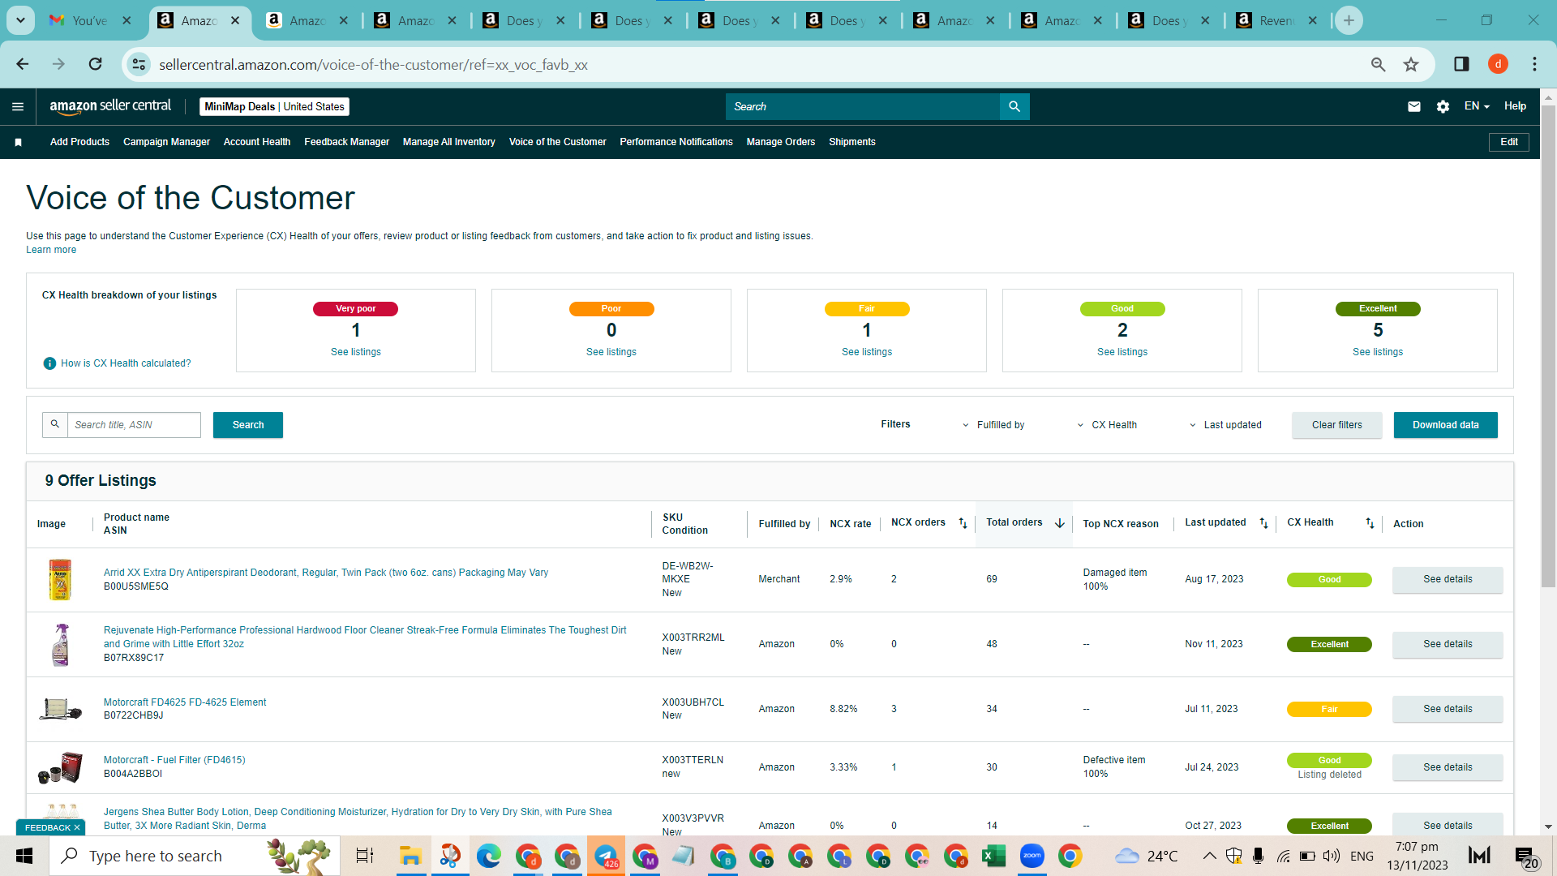The image size is (1557, 876).
Task: Click the Search button next to title/ASIN field
Action: pos(248,425)
